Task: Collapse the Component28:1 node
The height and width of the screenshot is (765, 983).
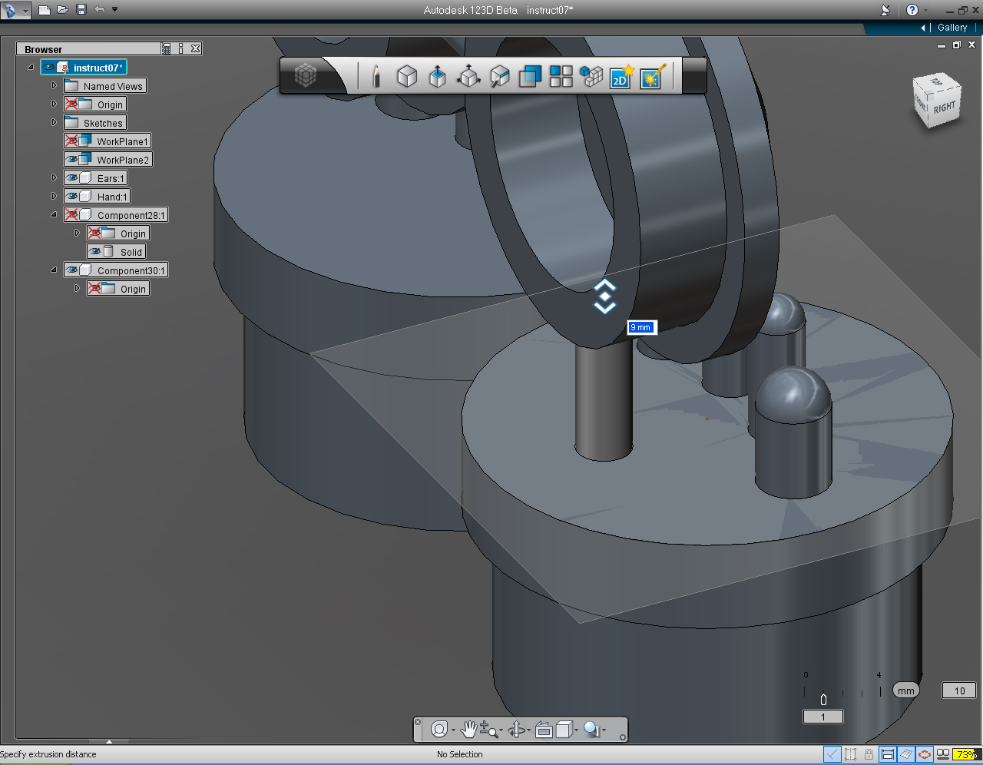Action: 54,214
